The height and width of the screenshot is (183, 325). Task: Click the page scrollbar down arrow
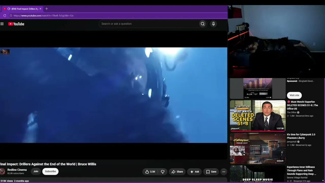[x=323, y=180]
